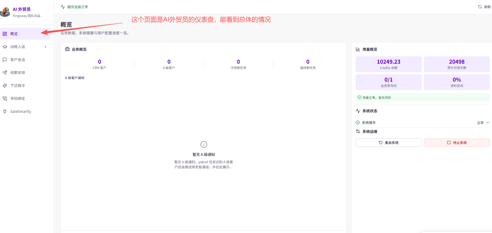Viewport: 492px width, 233px height.
Task: Click the 服务连接正常 status text
Action: [x=78, y=7]
